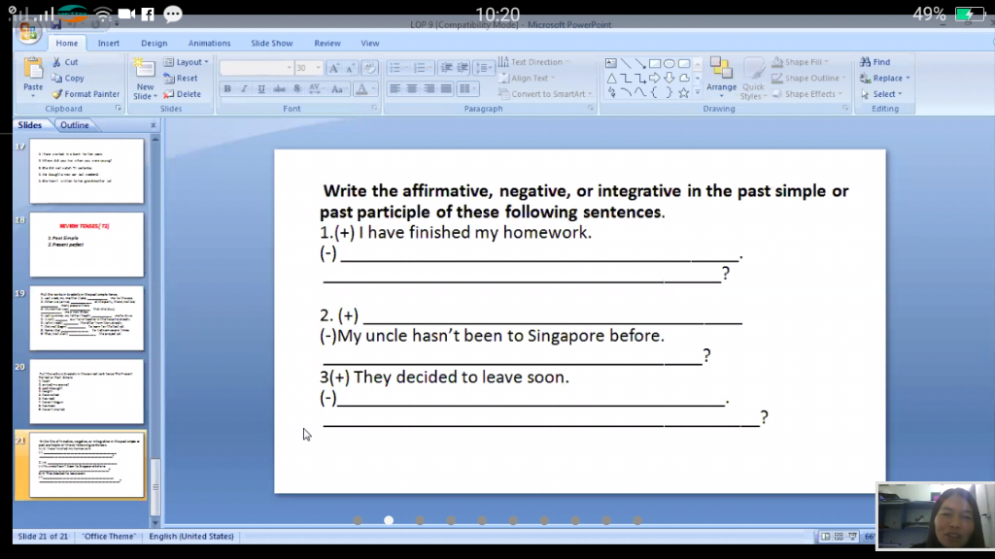Click the Cut scissors icon
Image resolution: width=995 pixels, height=559 pixels.
point(56,62)
